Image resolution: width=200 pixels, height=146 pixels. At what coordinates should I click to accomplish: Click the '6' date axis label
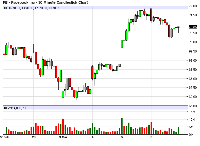(x=151, y=137)
